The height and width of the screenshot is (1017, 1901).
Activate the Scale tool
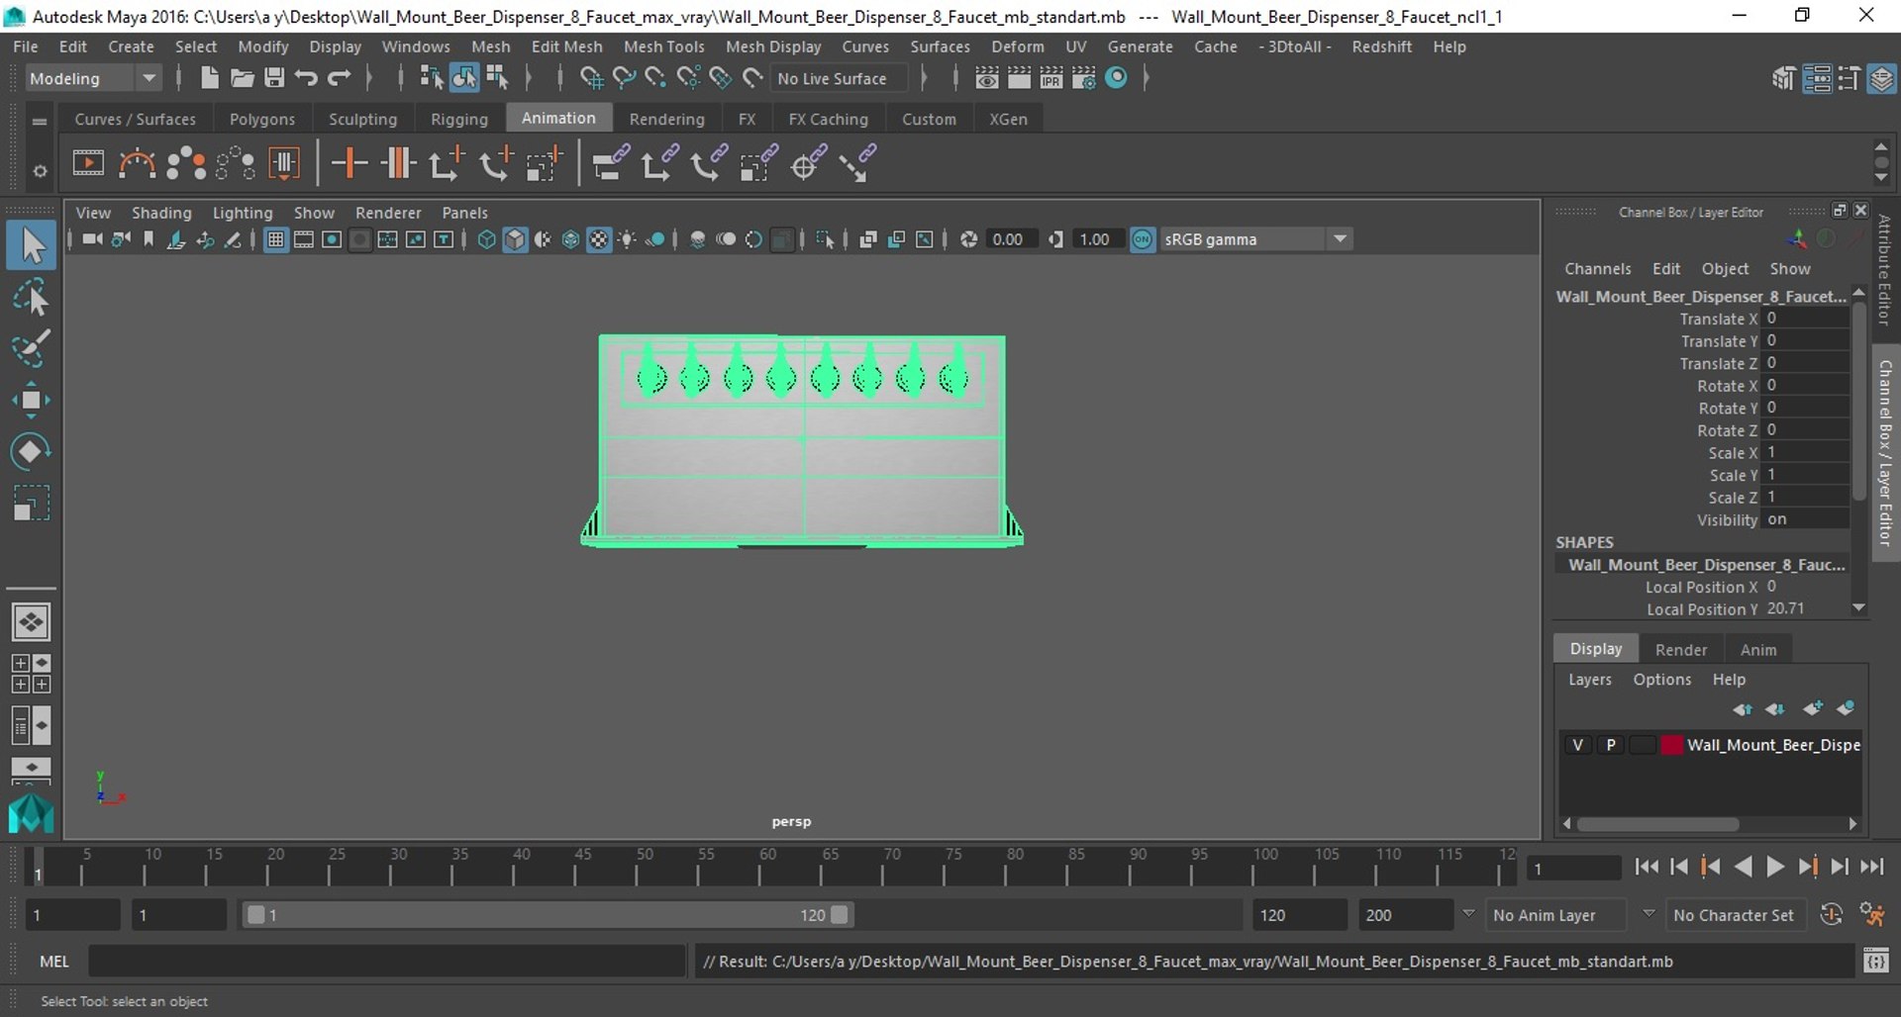click(x=31, y=503)
